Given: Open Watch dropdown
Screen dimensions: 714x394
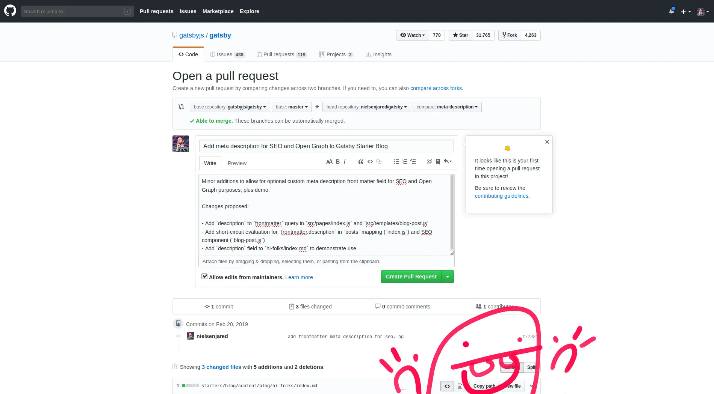Looking at the screenshot, I should point(413,35).
